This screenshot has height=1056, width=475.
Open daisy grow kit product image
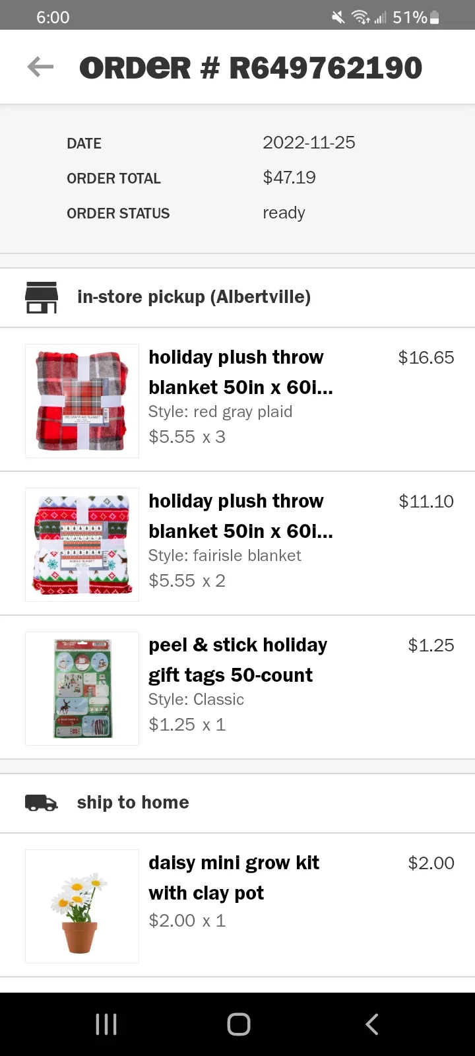[x=82, y=906]
